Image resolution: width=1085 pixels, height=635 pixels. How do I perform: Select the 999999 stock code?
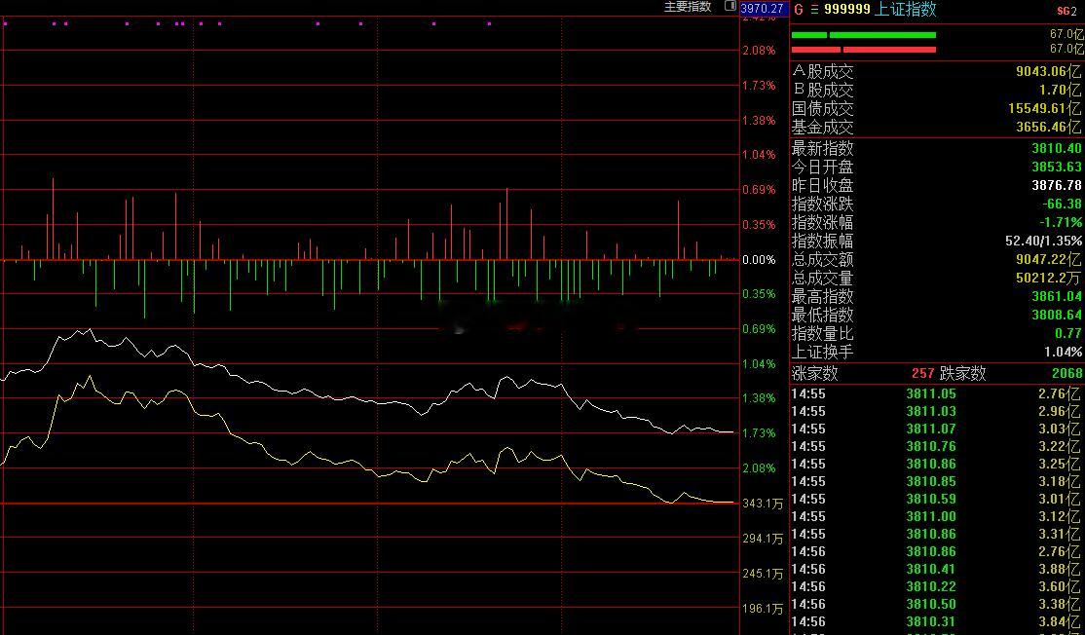click(x=847, y=9)
